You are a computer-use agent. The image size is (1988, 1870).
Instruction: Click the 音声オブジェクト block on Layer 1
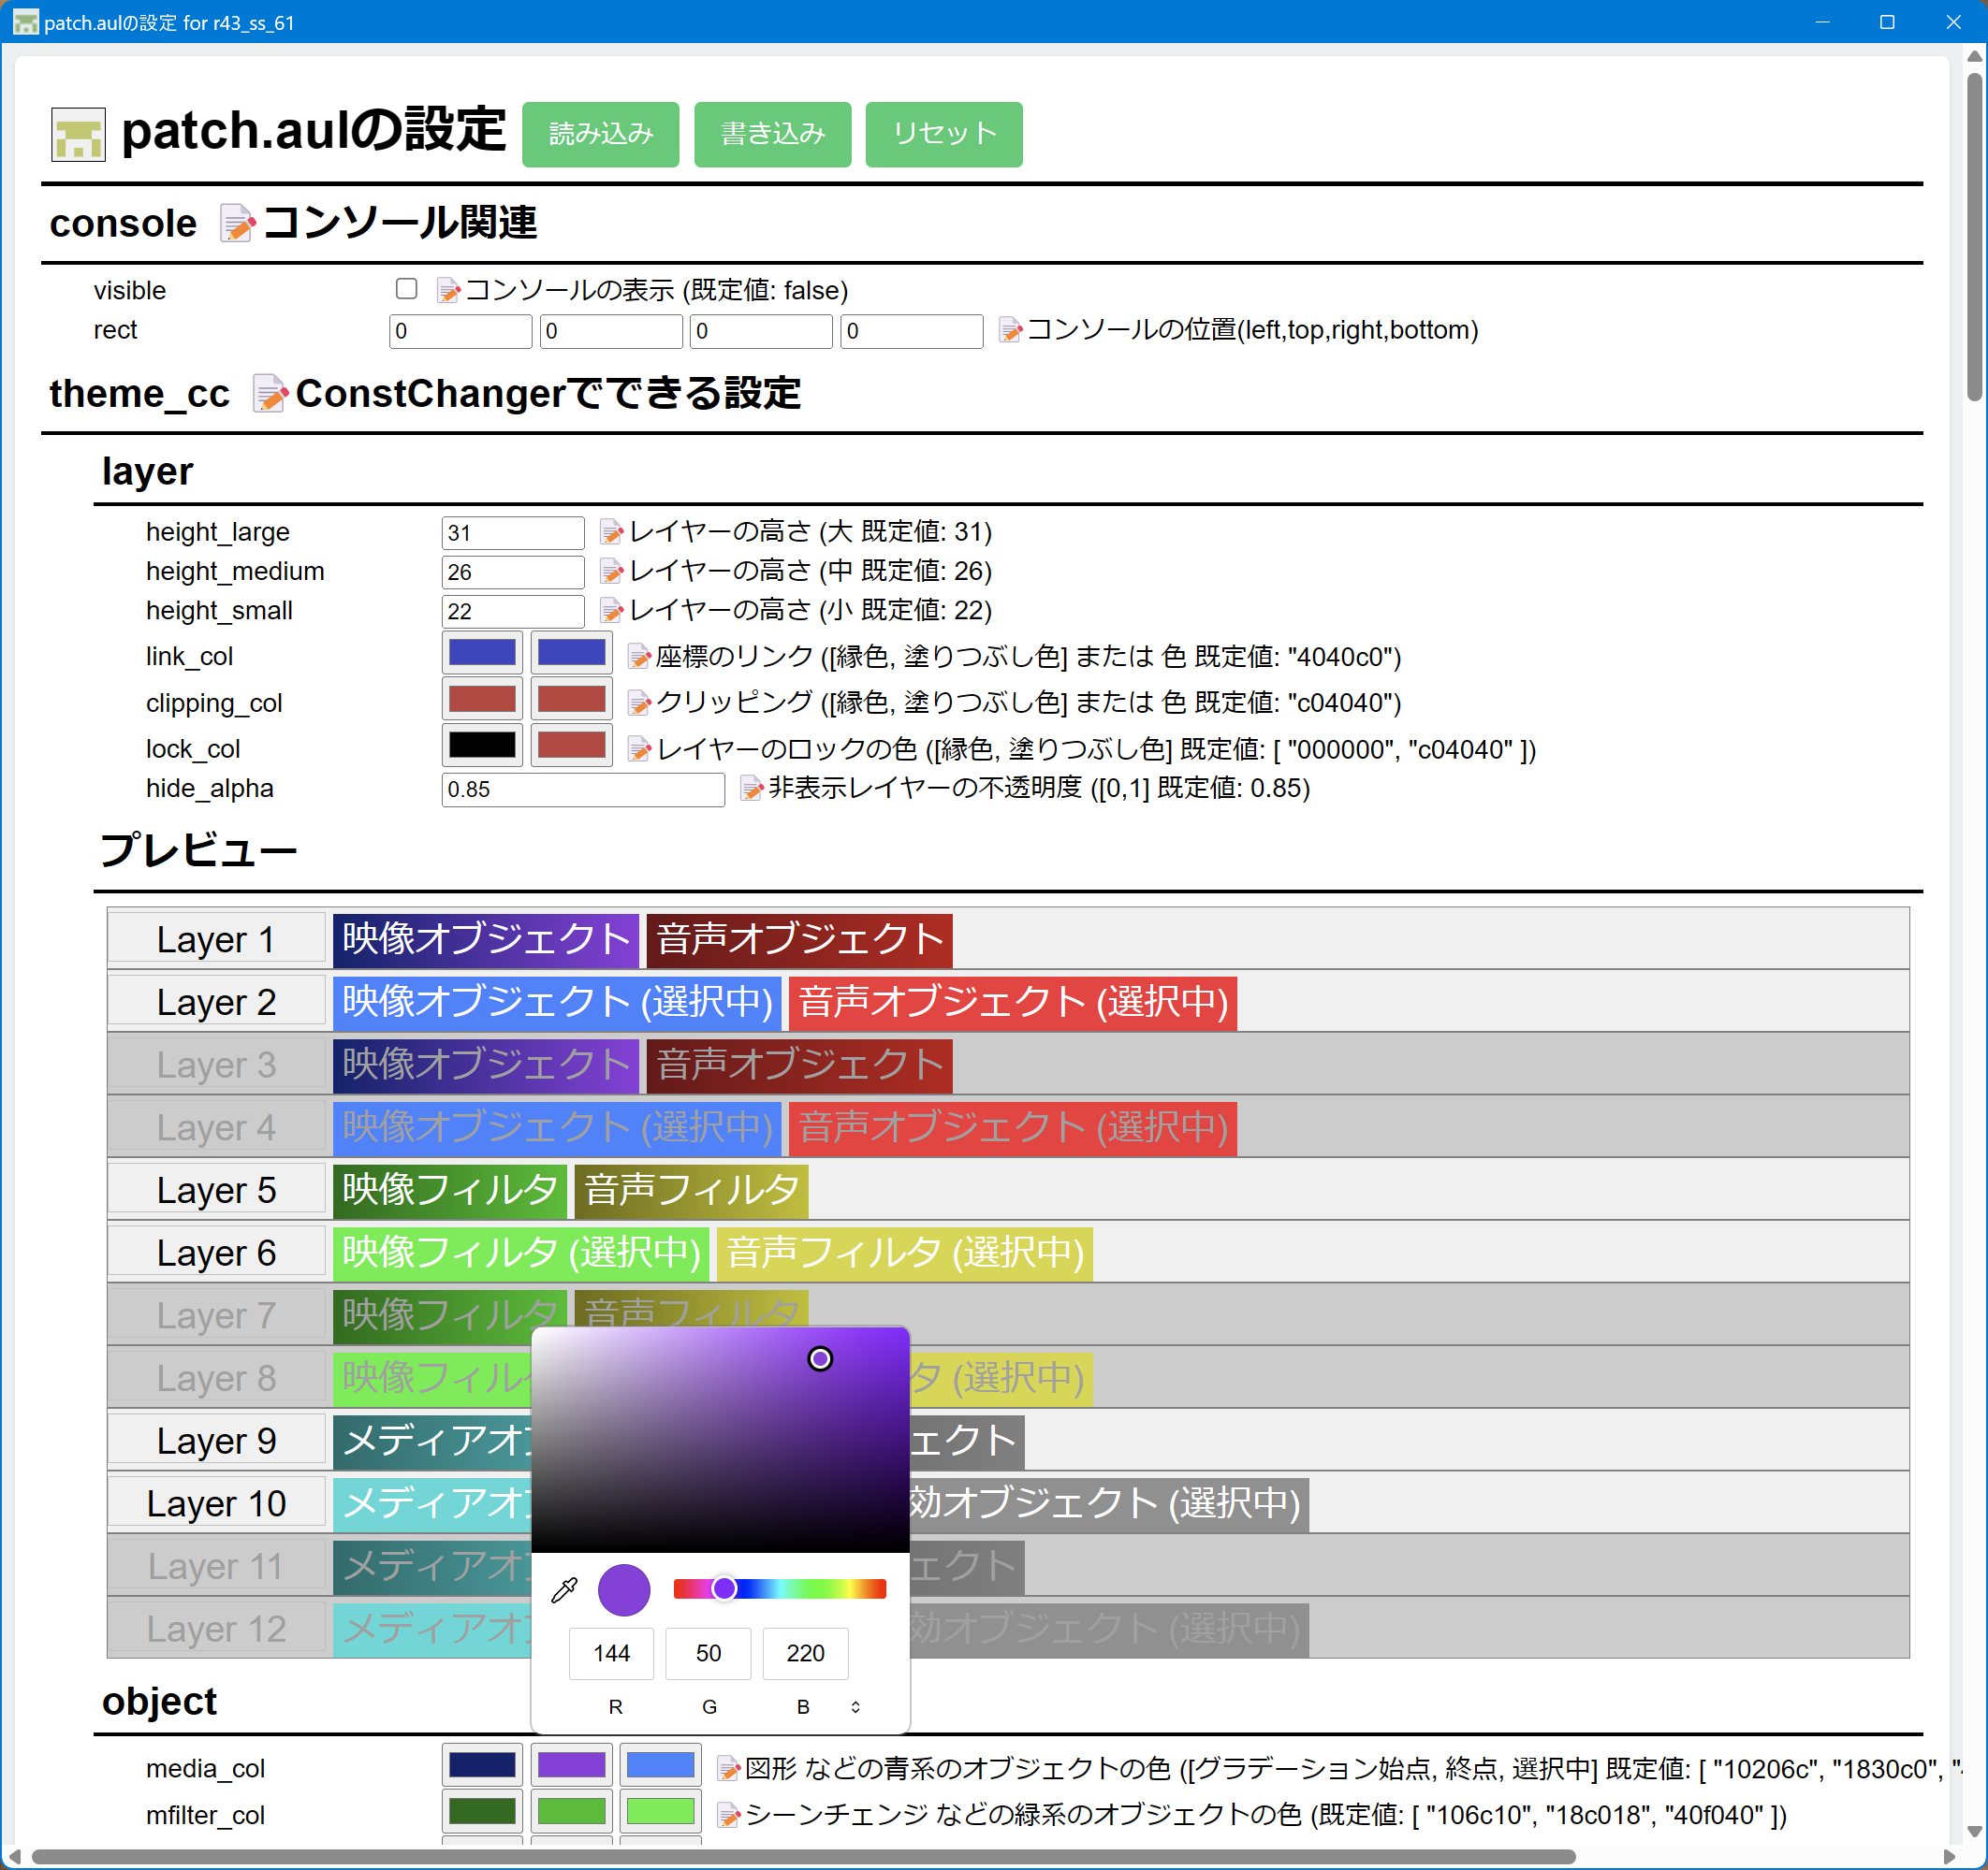click(x=799, y=939)
